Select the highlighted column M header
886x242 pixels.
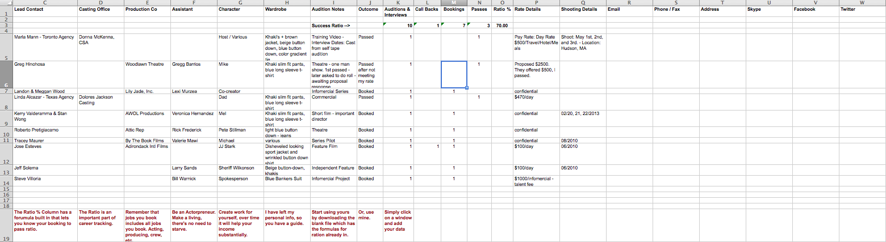[x=454, y=3]
